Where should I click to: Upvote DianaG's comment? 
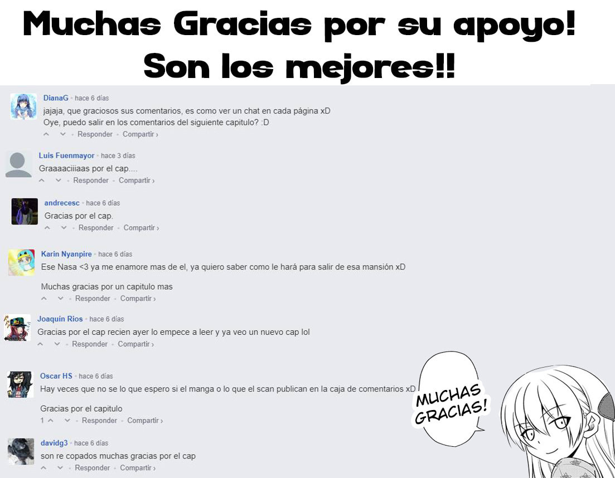(x=46, y=134)
